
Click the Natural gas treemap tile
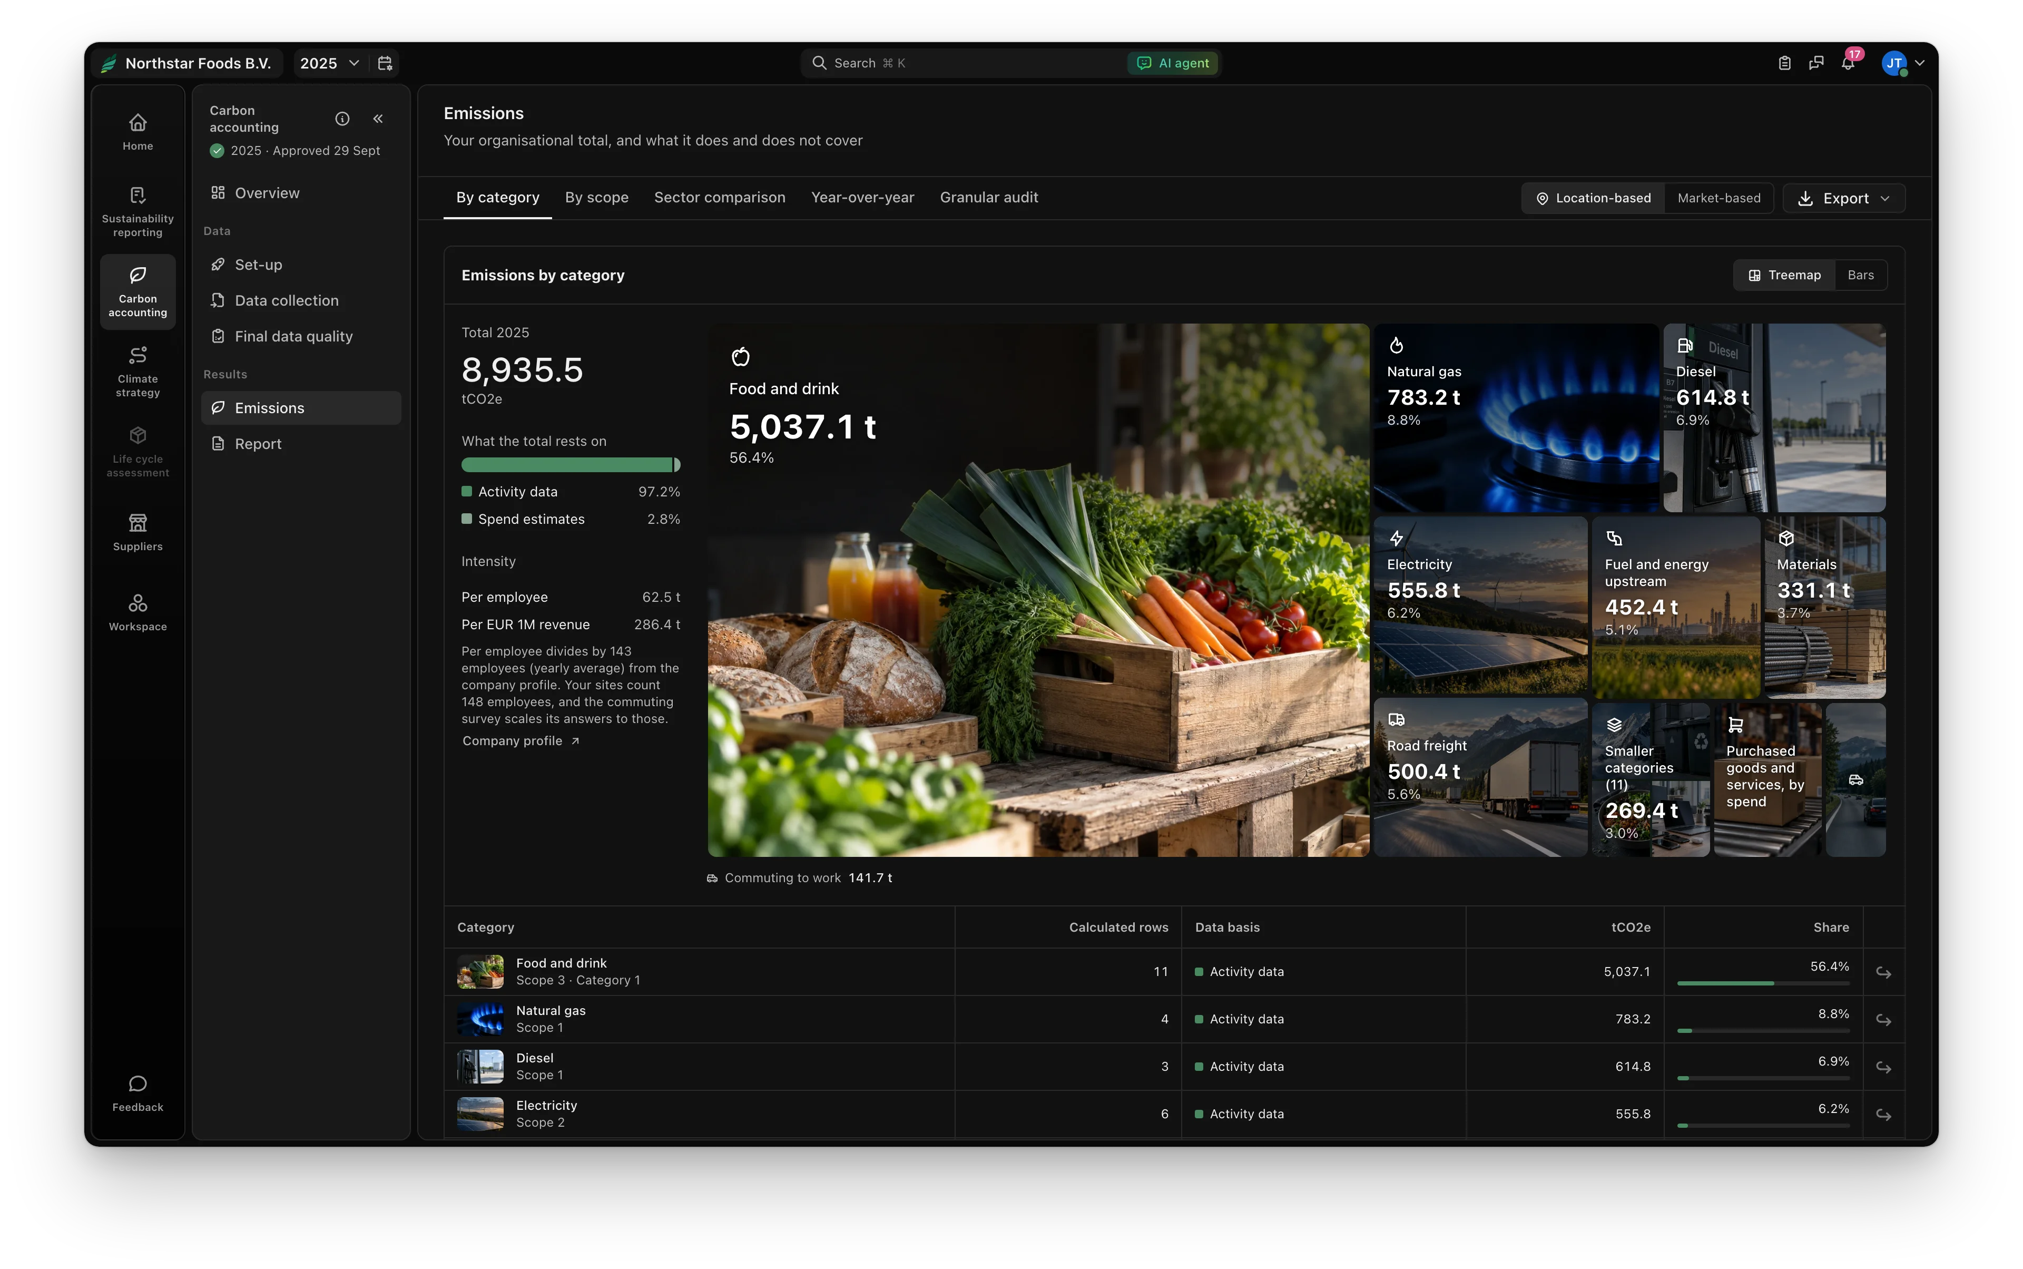1515,418
